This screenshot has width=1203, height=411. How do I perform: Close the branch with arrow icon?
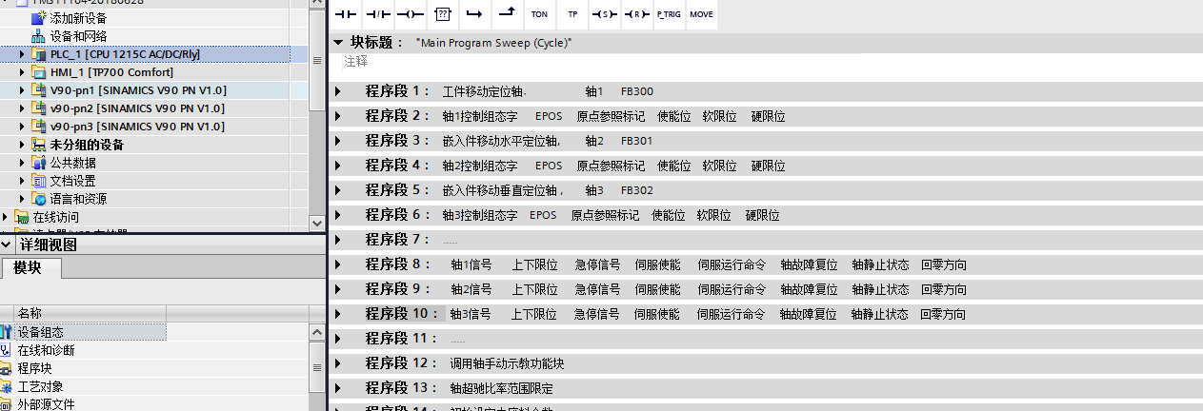[x=507, y=14]
